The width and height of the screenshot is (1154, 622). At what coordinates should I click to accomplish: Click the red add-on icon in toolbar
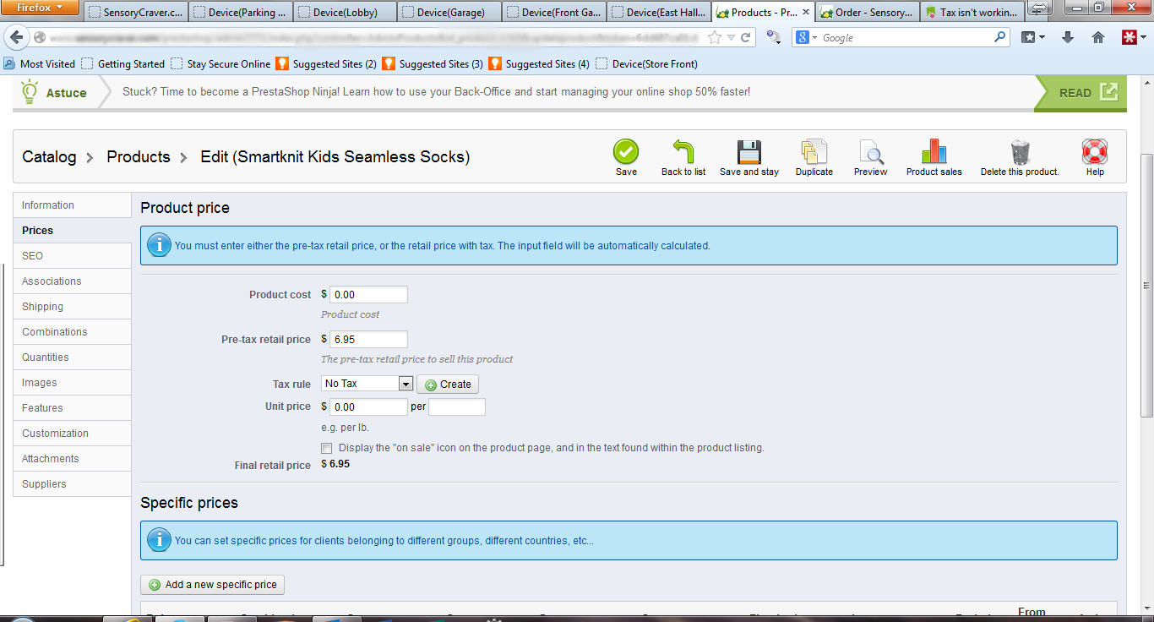[x=1129, y=37]
